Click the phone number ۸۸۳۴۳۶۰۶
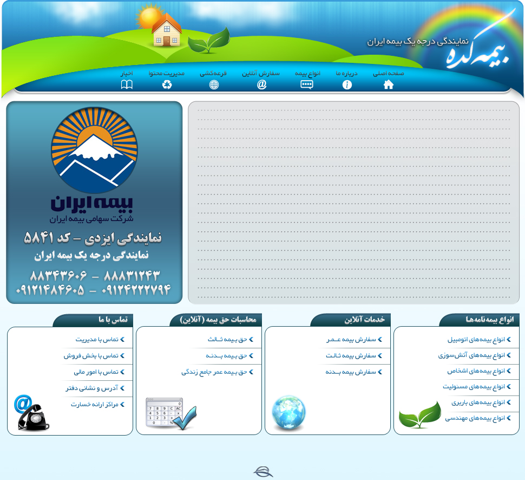 click(x=58, y=276)
